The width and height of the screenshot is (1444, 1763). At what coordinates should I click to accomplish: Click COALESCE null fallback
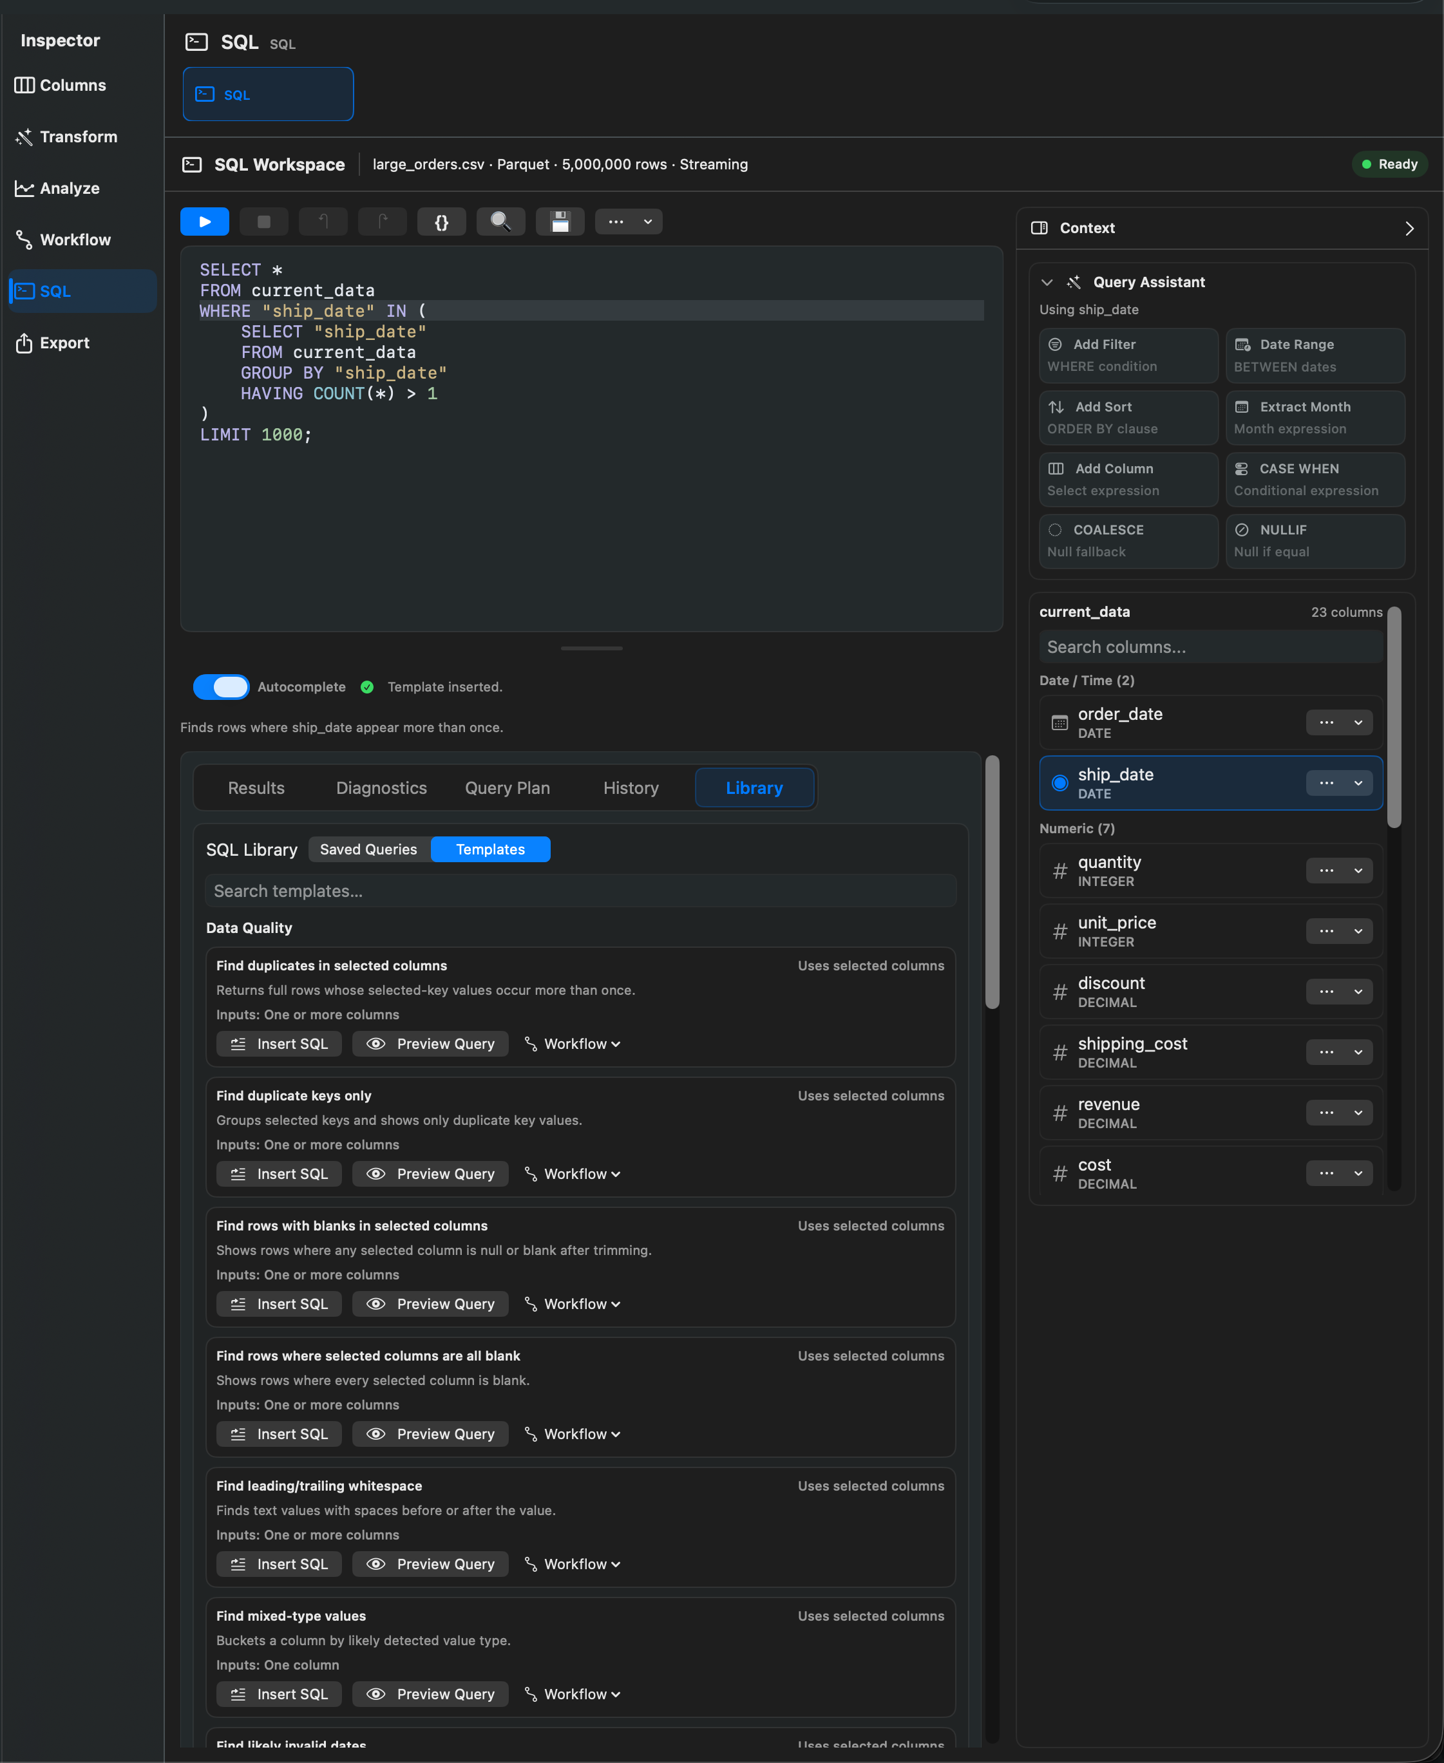[1128, 540]
